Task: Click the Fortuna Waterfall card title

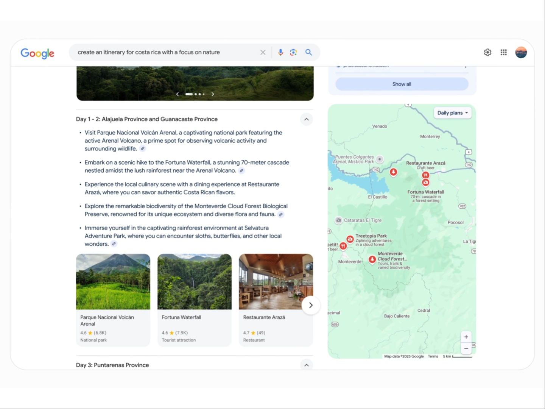Action: pos(181,317)
